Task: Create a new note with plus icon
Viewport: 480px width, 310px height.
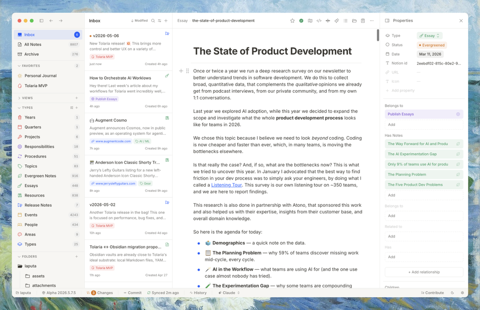Action: pos(166,21)
